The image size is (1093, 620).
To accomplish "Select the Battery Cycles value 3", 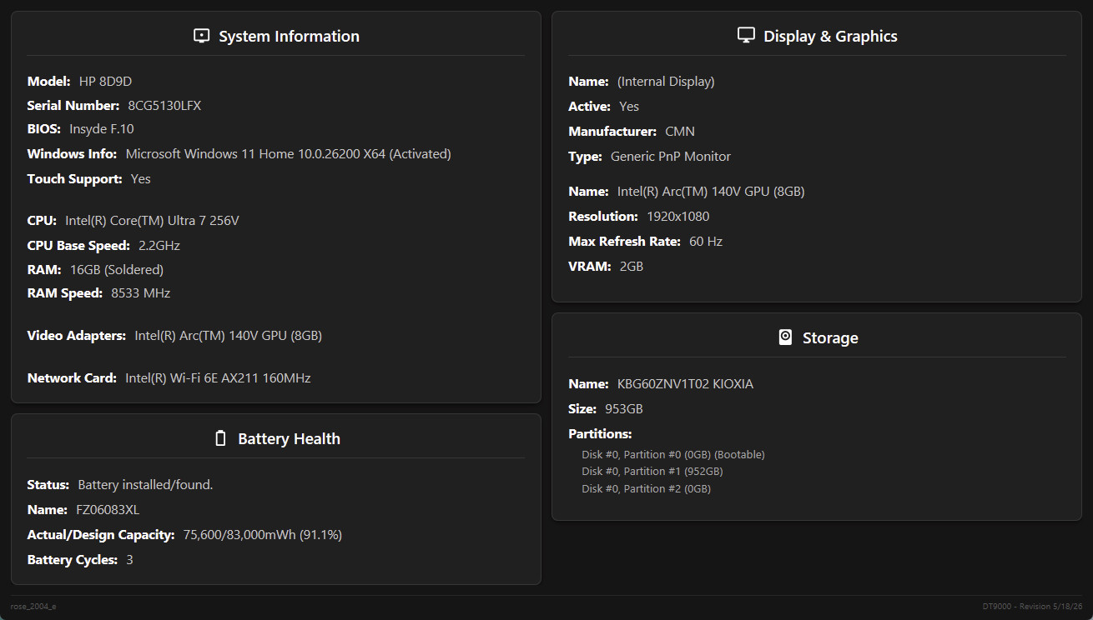I will [129, 560].
